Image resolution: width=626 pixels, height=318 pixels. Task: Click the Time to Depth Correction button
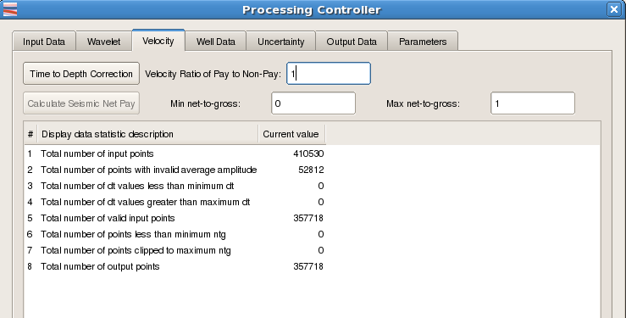[81, 74]
